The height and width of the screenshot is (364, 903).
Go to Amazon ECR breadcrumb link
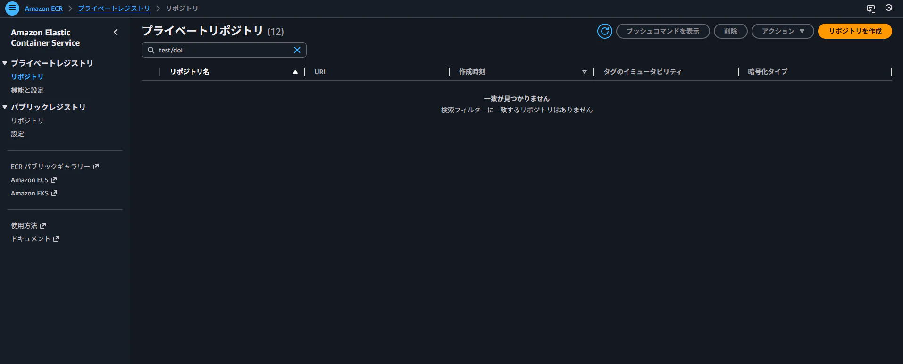point(44,8)
